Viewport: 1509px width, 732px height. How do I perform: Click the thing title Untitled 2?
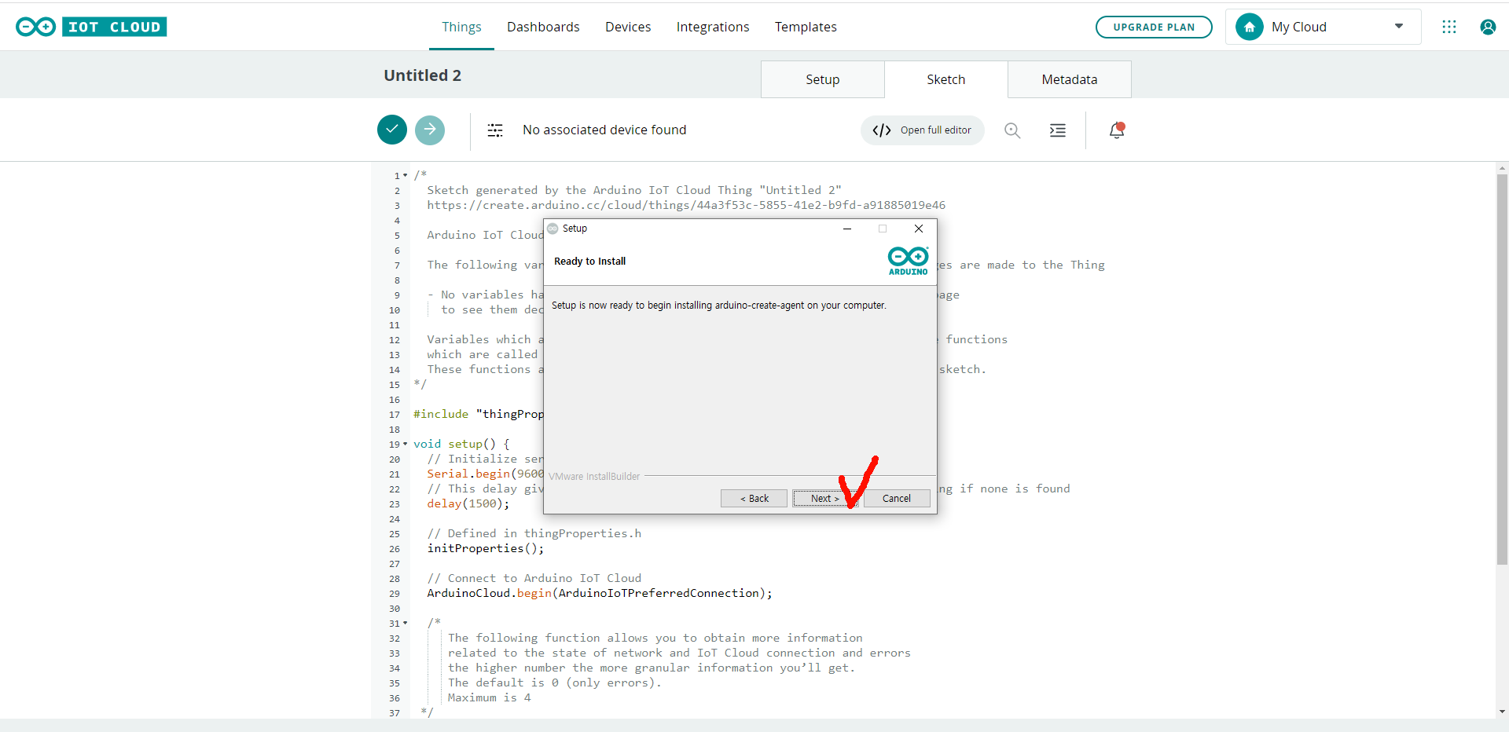(x=423, y=75)
